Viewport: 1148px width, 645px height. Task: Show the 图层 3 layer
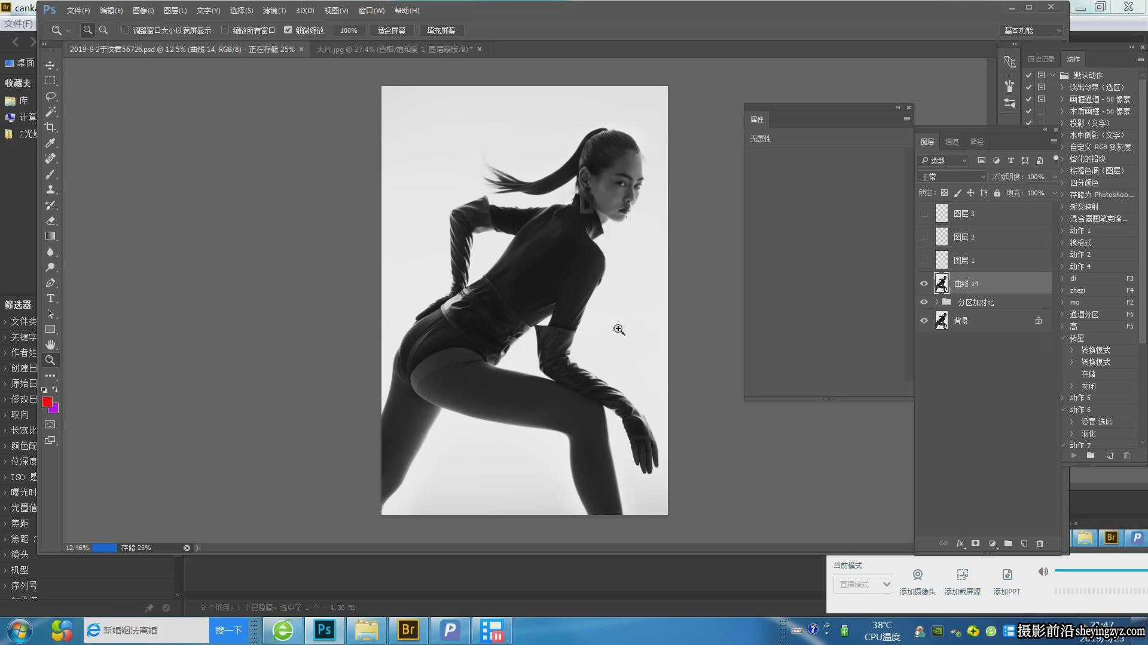924,214
